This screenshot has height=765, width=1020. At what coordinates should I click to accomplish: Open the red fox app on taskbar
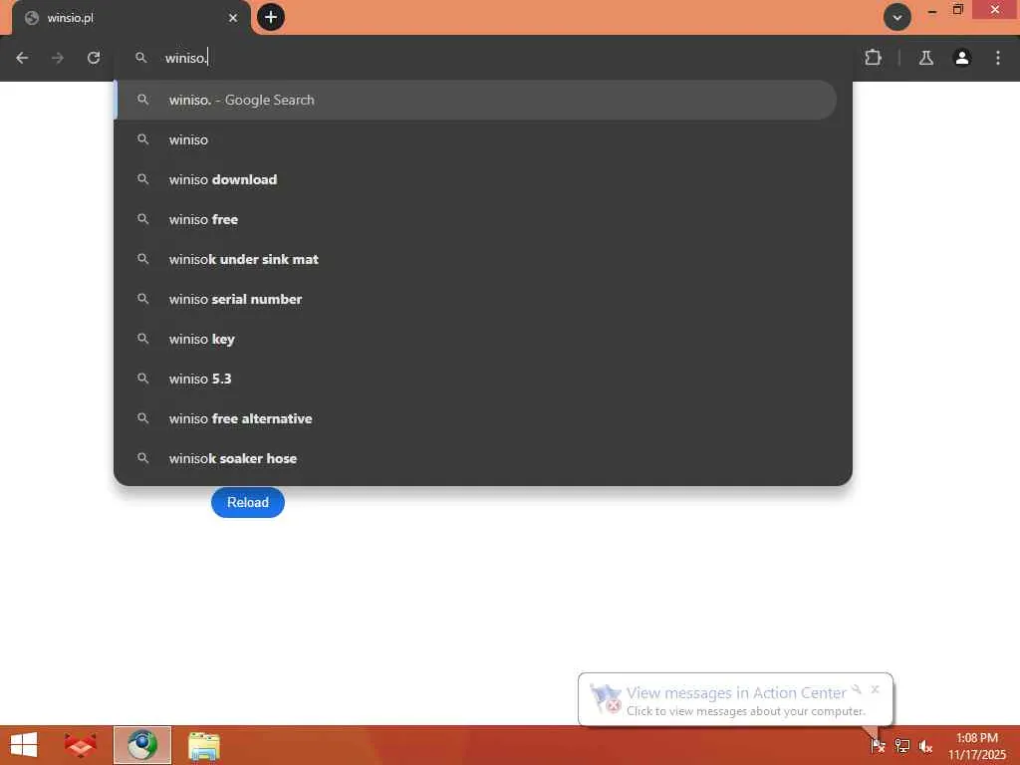[x=81, y=745]
